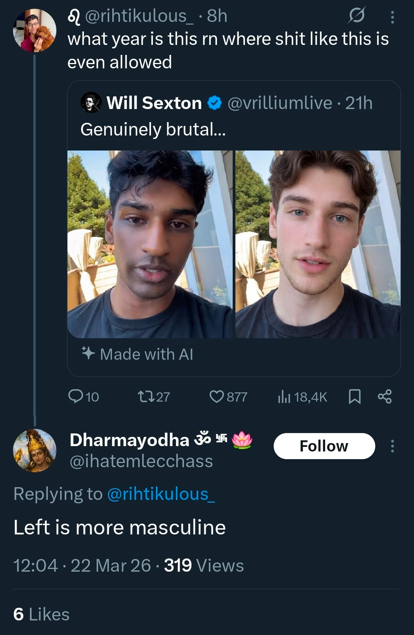Viewport: 414px width, 635px height.
Task: Click the reply comment bubble icon
Action: (76, 396)
